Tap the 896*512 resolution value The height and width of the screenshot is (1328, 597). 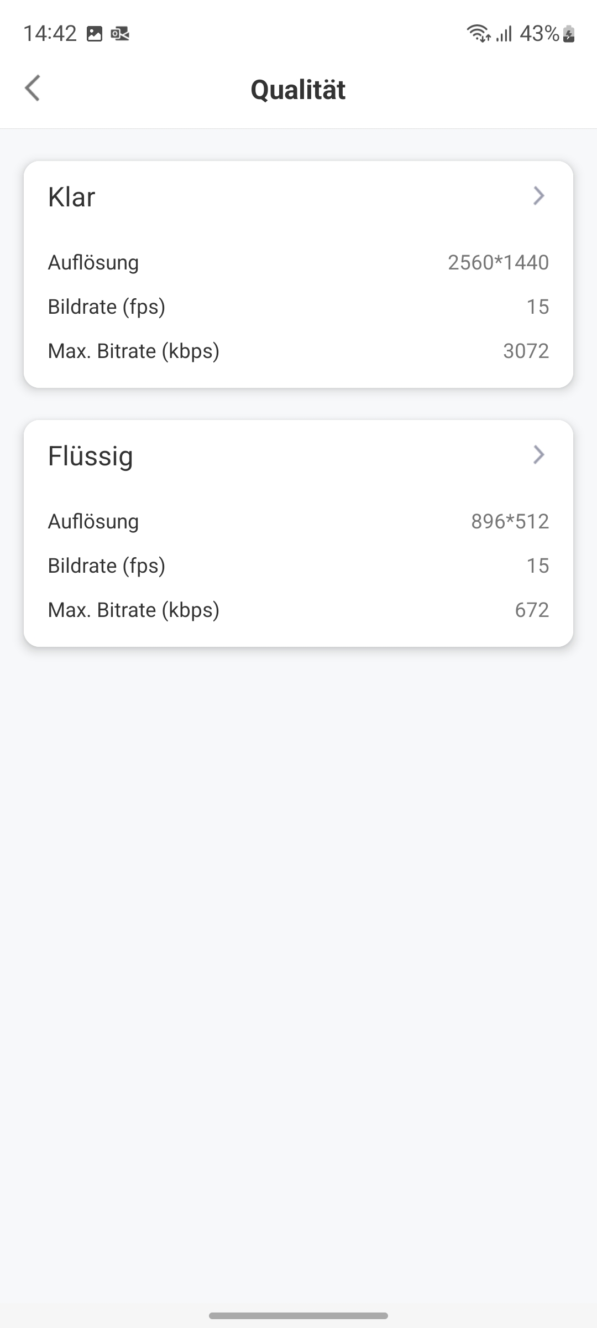pos(510,521)
